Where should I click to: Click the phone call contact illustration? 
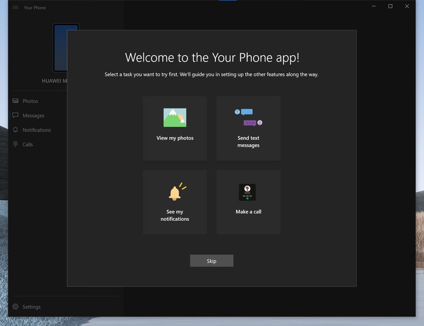[247, 192]
